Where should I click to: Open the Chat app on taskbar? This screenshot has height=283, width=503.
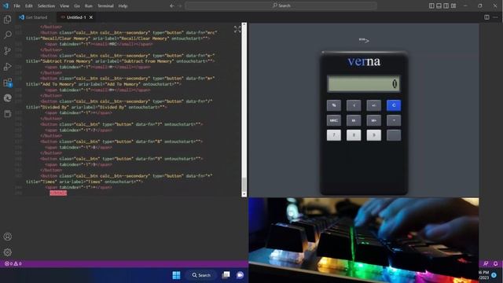240,275
